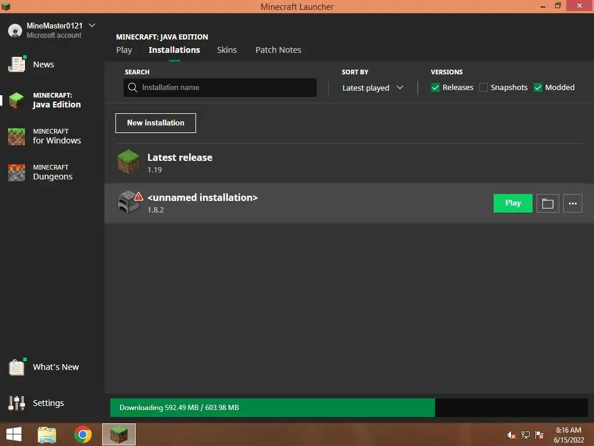Click the Java Edition grass block icon in sidebar
The image size is (594, 446).
tap(17, 100)
